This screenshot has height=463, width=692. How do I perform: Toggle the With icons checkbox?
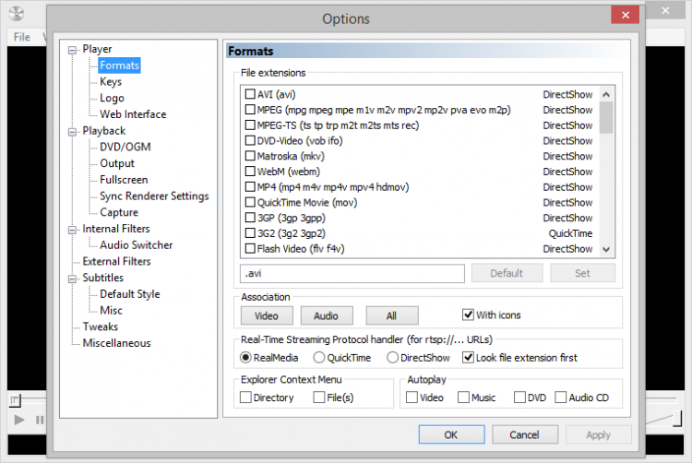coord(468,315)
